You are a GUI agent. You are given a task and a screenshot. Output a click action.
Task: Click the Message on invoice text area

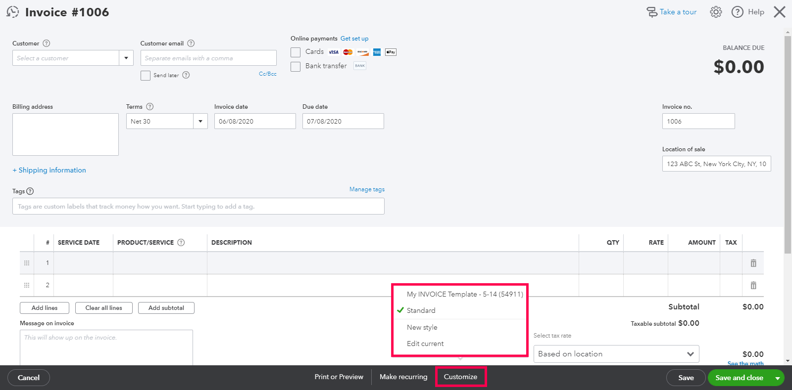[x=106, y=348]
